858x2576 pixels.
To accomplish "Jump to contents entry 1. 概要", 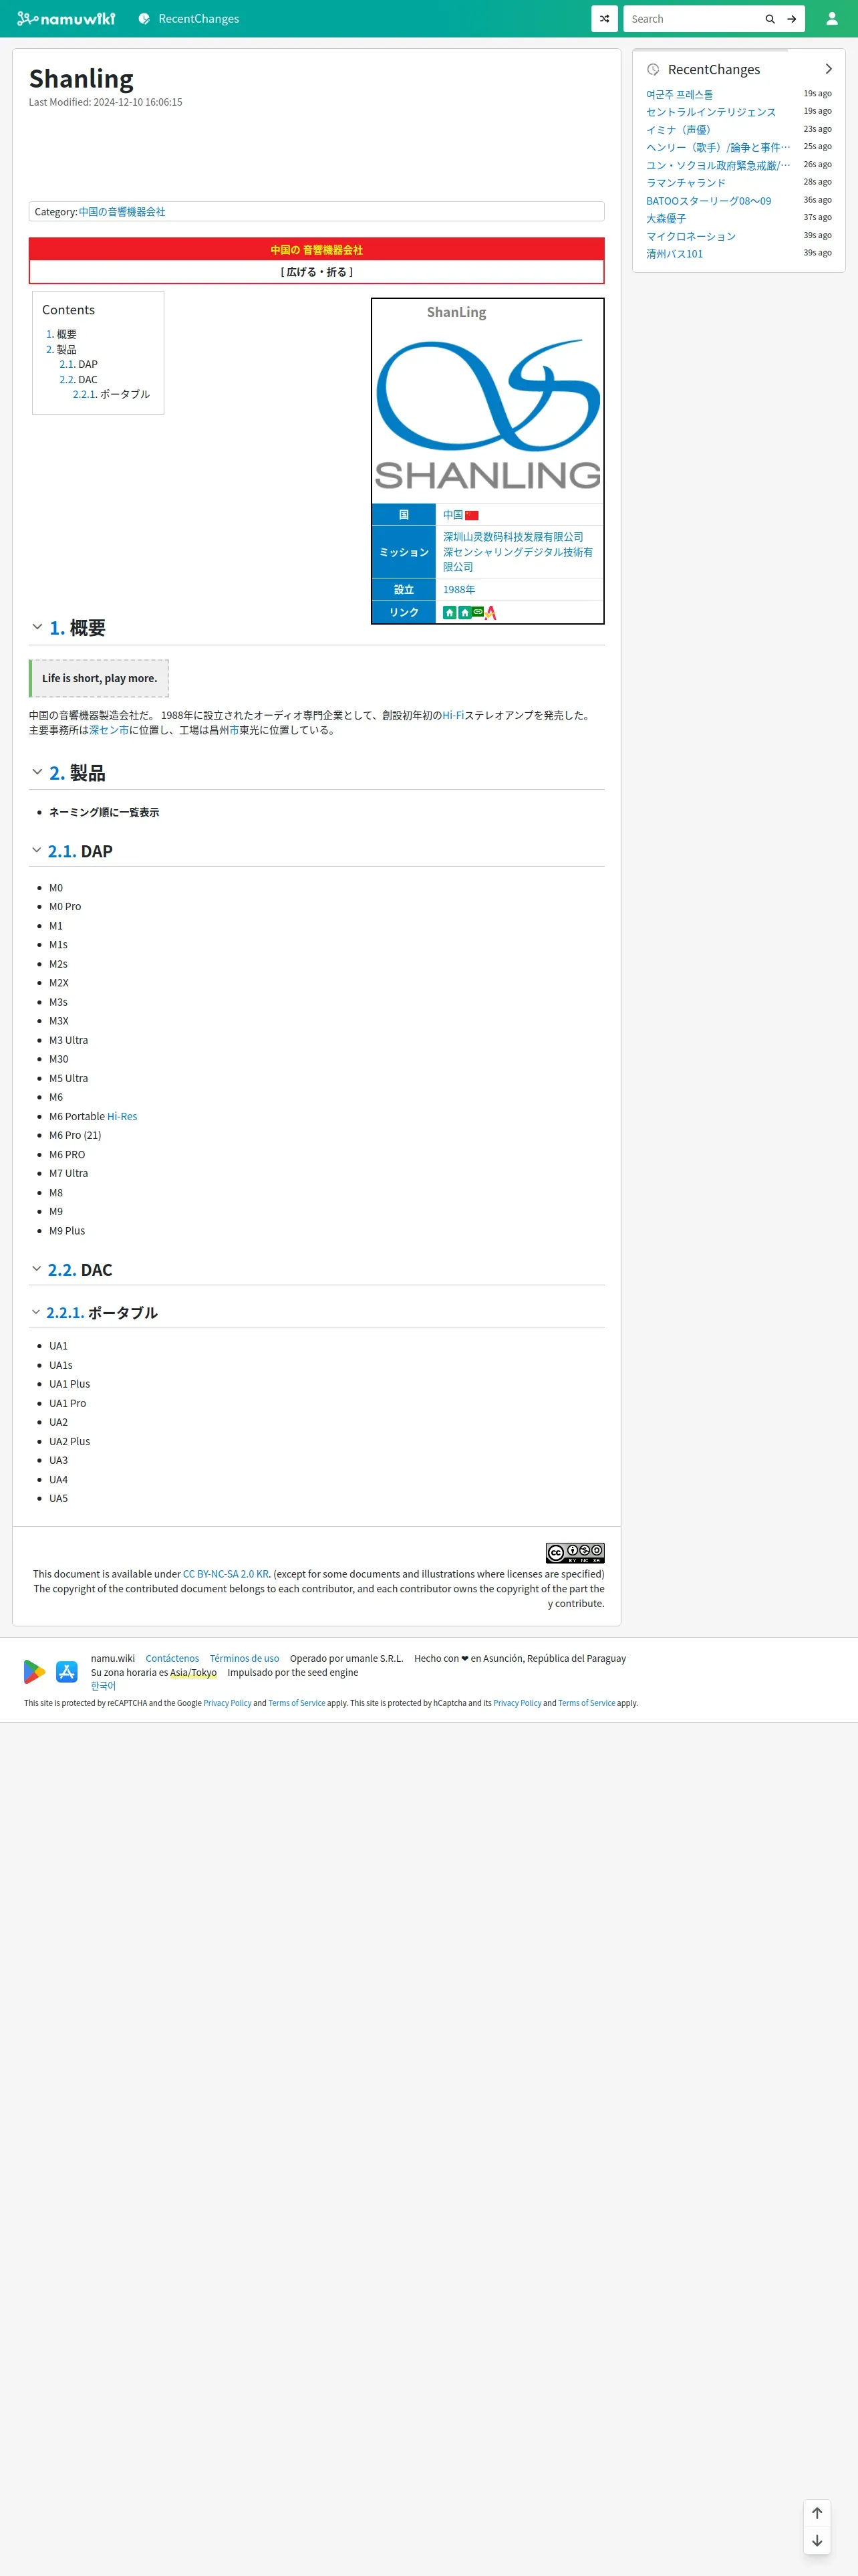I will (x=61, y=334).
